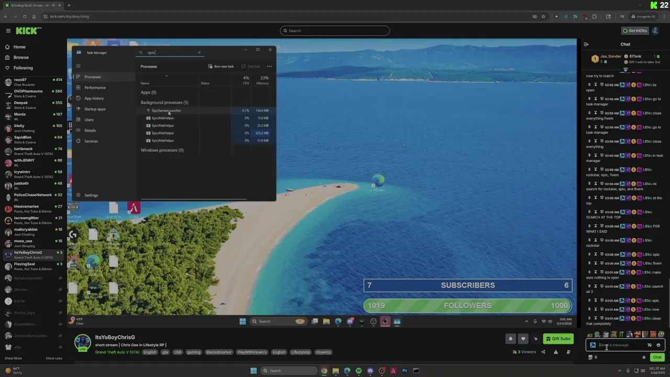
Task: Open razo97's channel in the sidebar
Action: [x=32, y=82]
